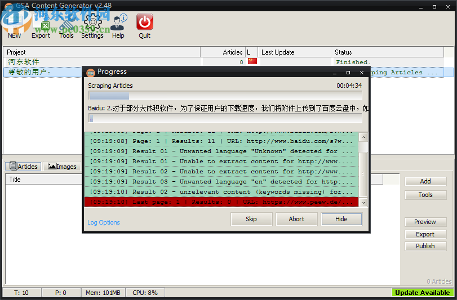
Task: Click the NEW project toolbar icon
Action: (x=14, y=26)
